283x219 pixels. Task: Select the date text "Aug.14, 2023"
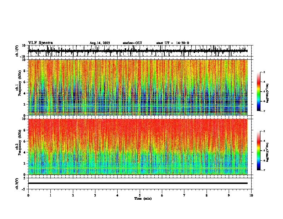pos(100,43)
